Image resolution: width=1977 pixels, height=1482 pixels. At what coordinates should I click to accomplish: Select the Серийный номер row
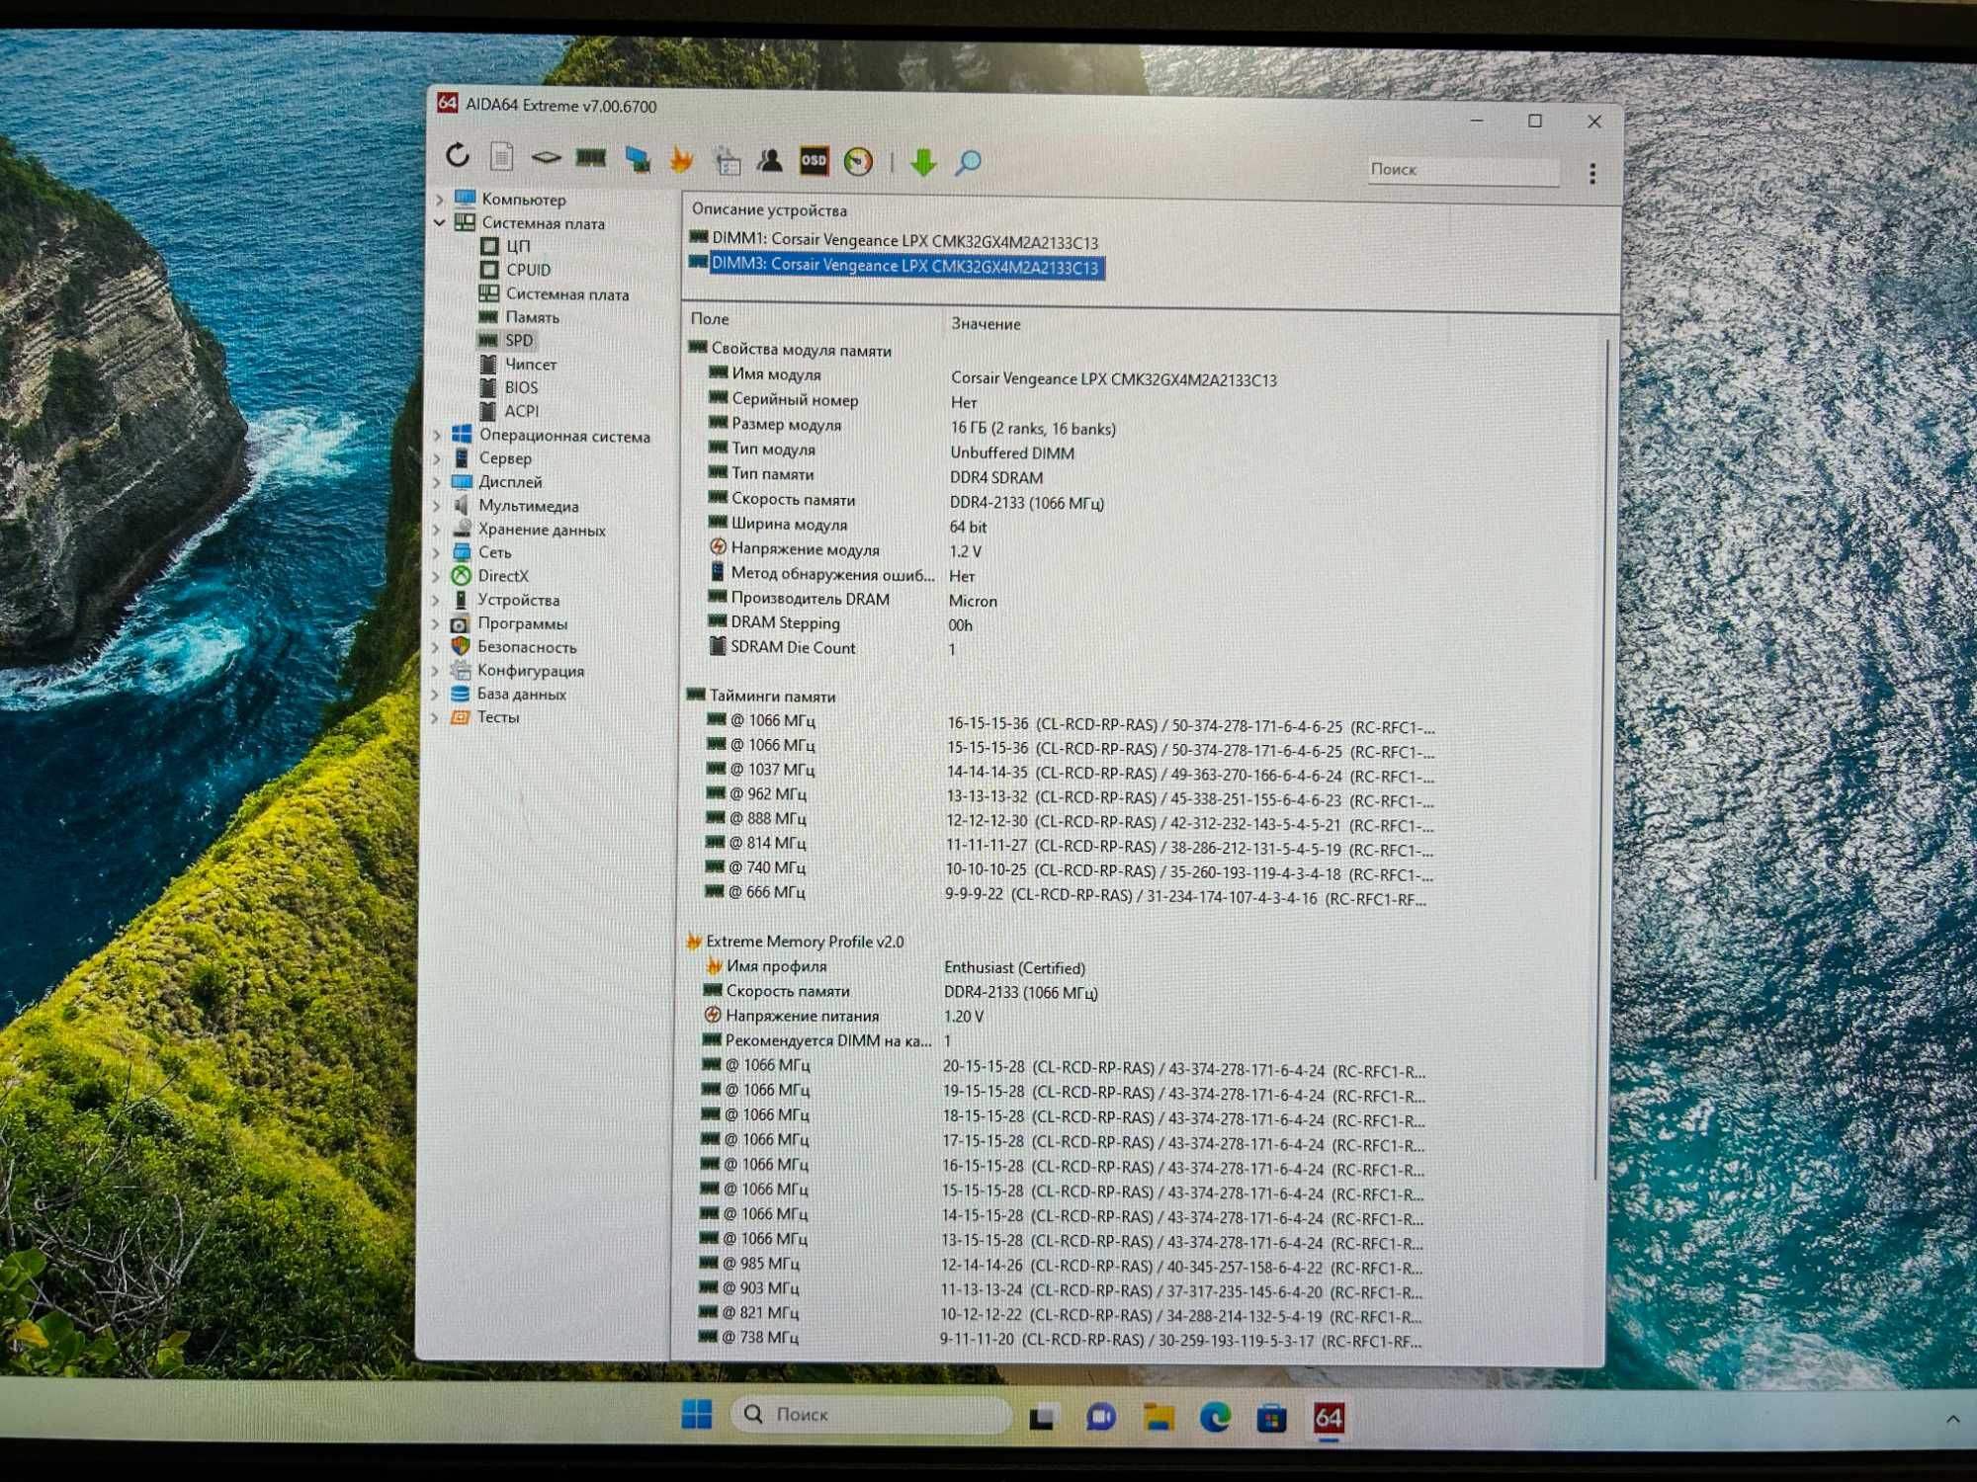click(x=843, y=400)
